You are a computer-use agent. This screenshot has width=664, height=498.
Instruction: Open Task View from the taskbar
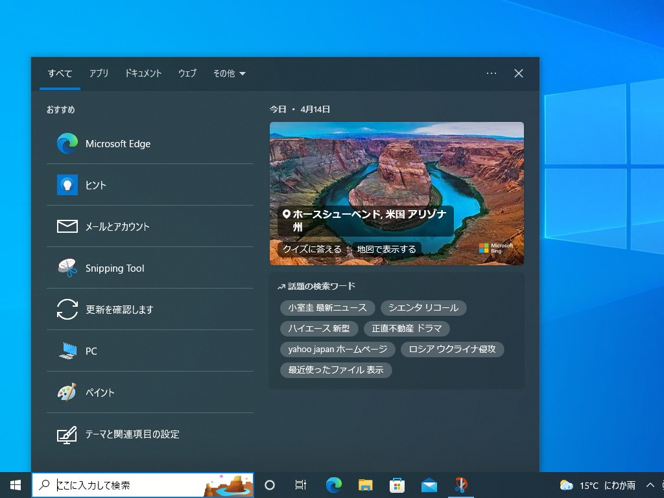pos(300,484)
